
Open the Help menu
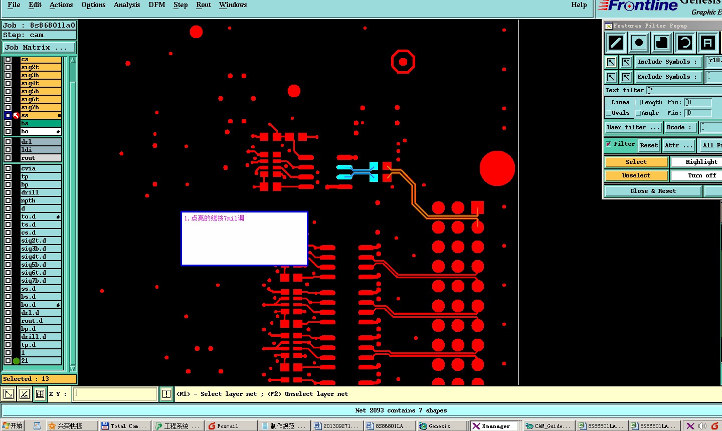(x=579, y=5)
